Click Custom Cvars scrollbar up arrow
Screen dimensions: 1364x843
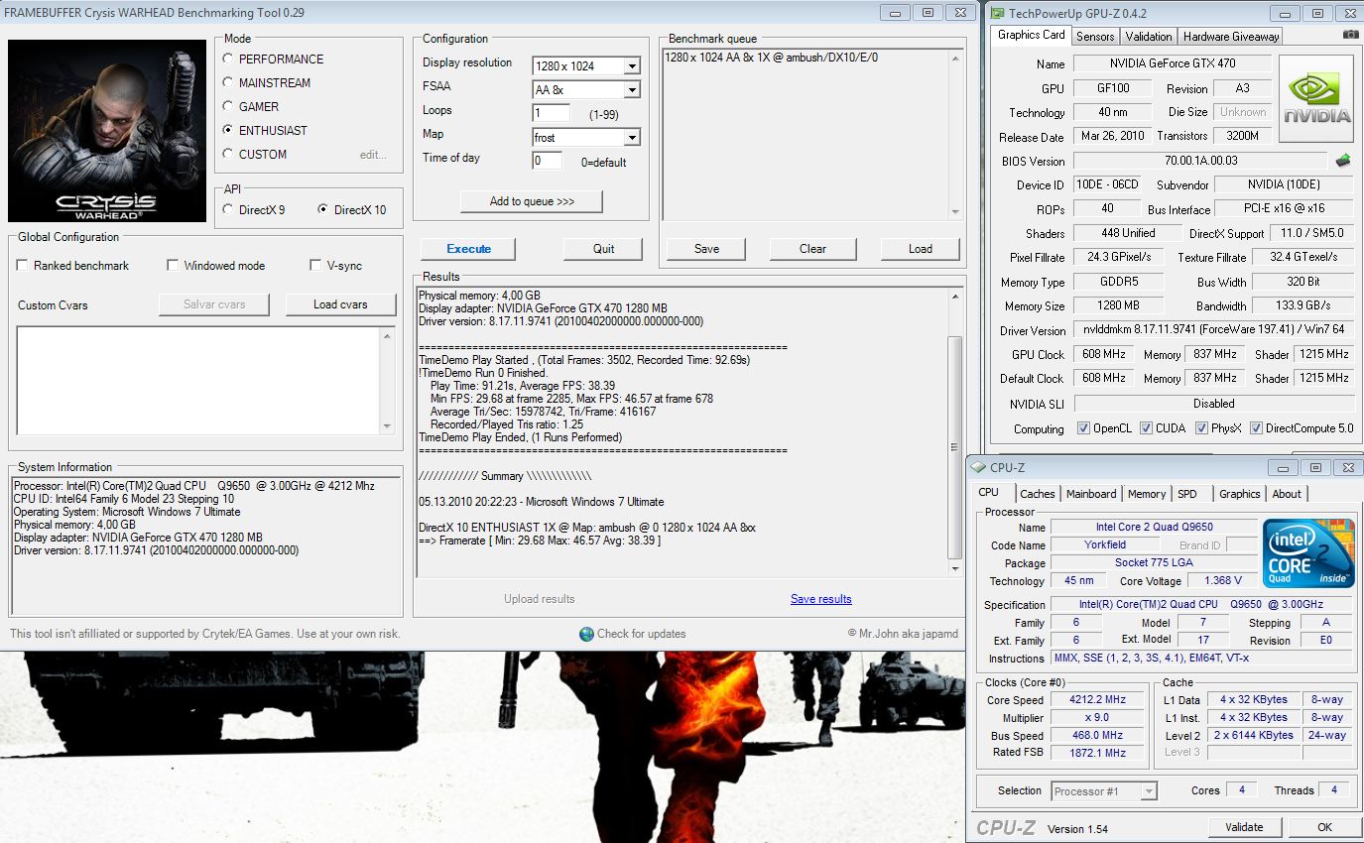(x=387, y=336)
